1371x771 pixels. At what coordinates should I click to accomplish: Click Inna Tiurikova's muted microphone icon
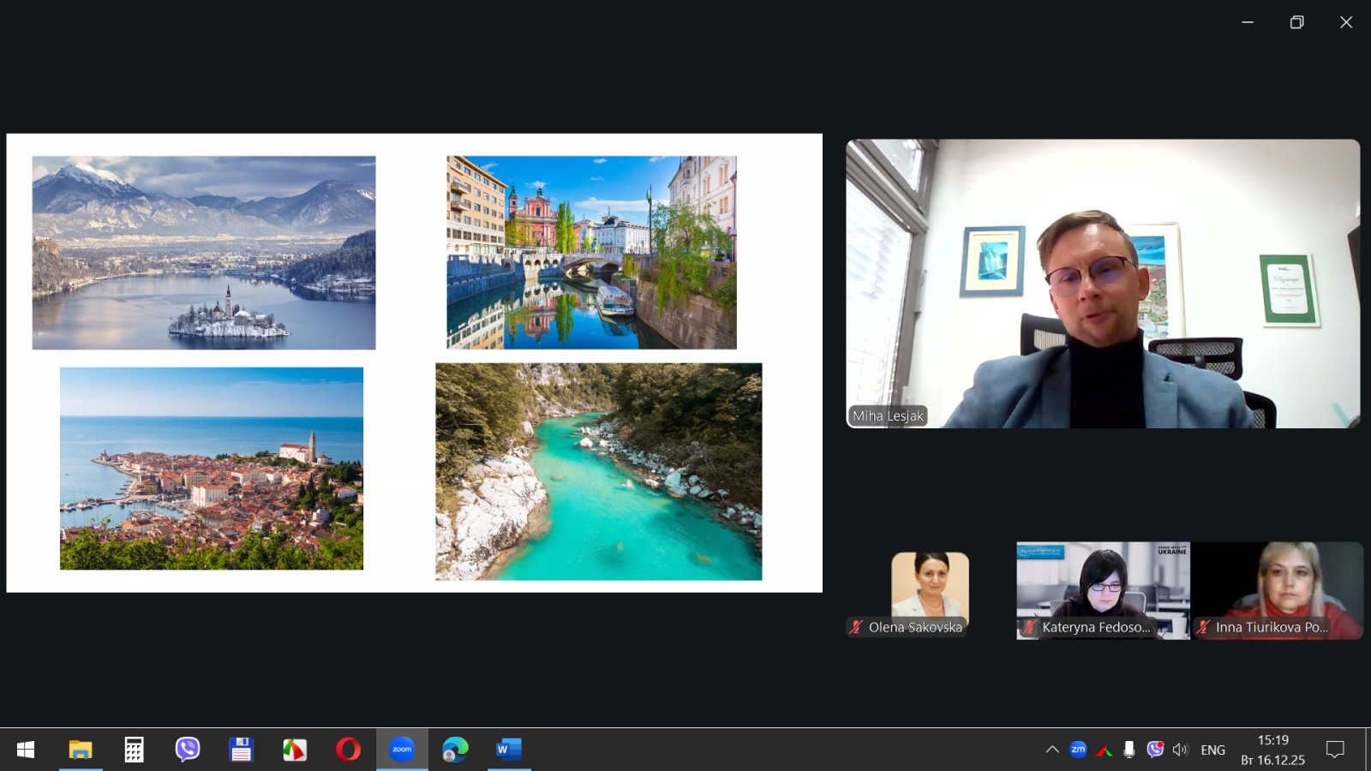tap(1203, 627)
